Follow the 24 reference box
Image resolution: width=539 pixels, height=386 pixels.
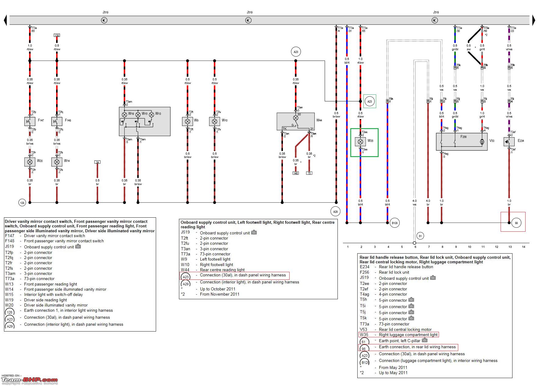click(x=97, y=162)
